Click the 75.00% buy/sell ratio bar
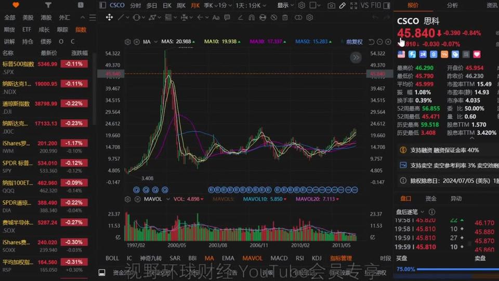 coord(447,269)
